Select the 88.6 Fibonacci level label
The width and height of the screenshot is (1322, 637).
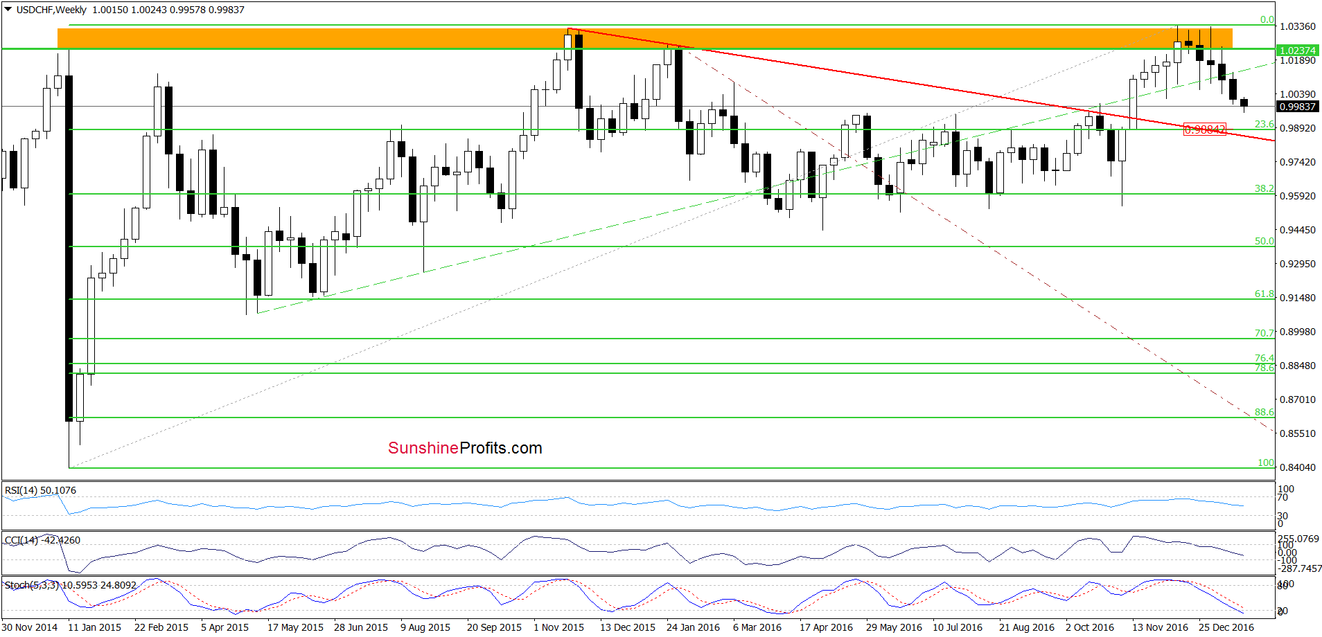click(1264, 412)
